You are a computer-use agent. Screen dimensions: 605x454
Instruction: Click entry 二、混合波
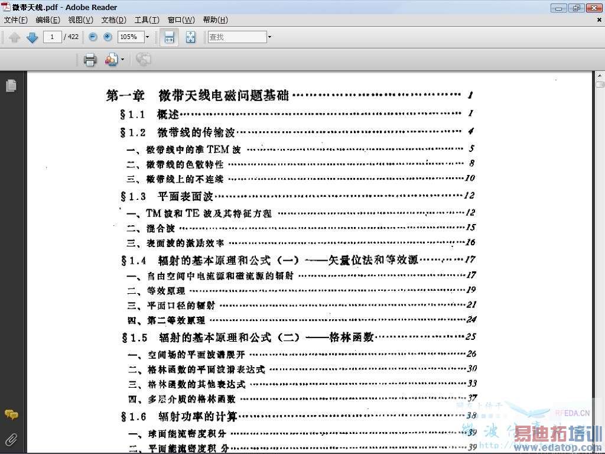pos(151,228)
